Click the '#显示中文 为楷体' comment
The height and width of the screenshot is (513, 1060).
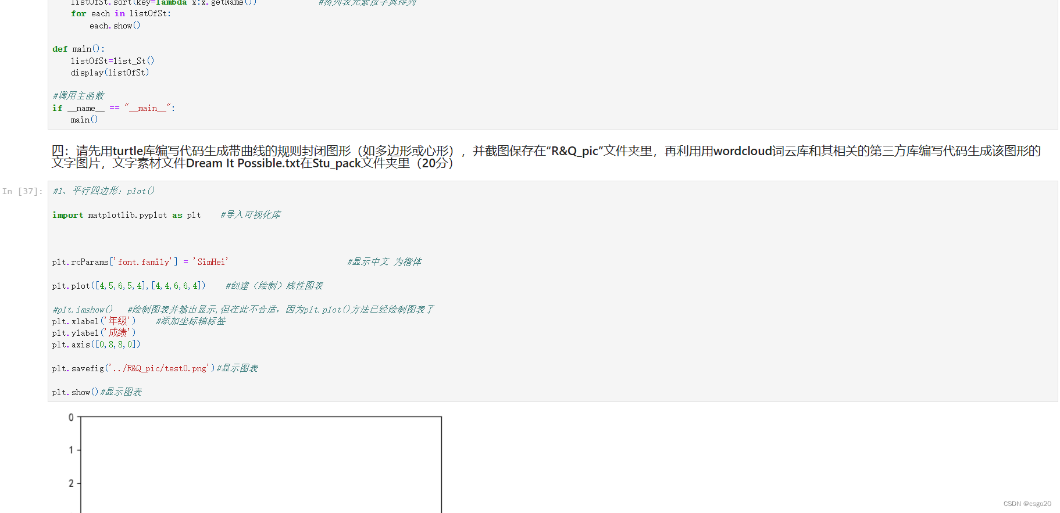[384, 262]
